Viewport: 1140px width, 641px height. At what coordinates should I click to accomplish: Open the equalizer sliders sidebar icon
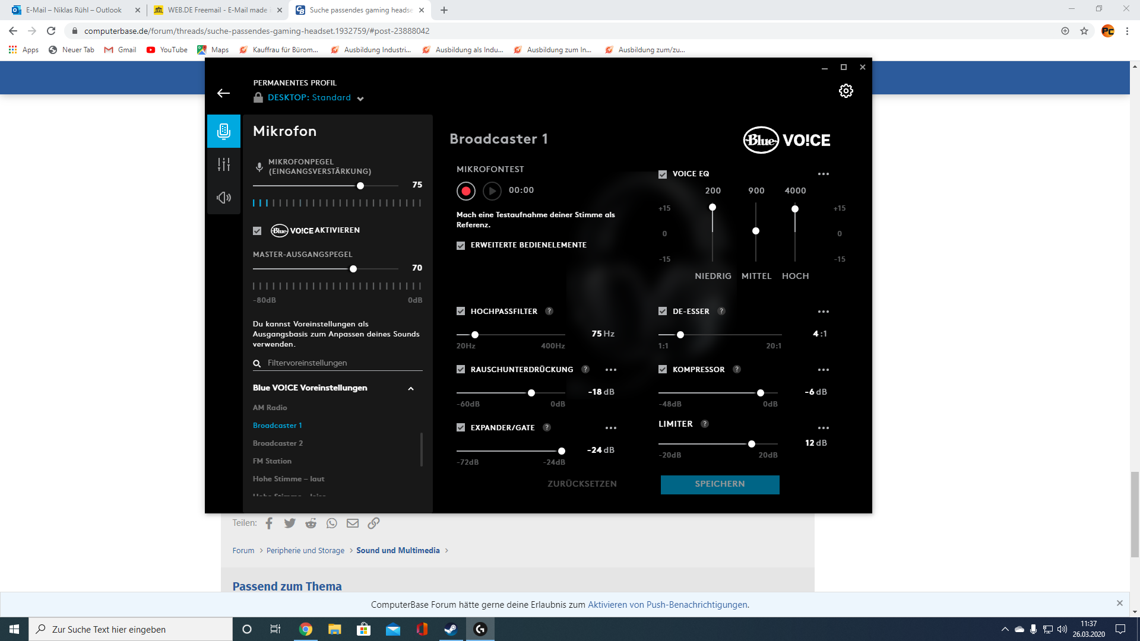pos(224,164)
